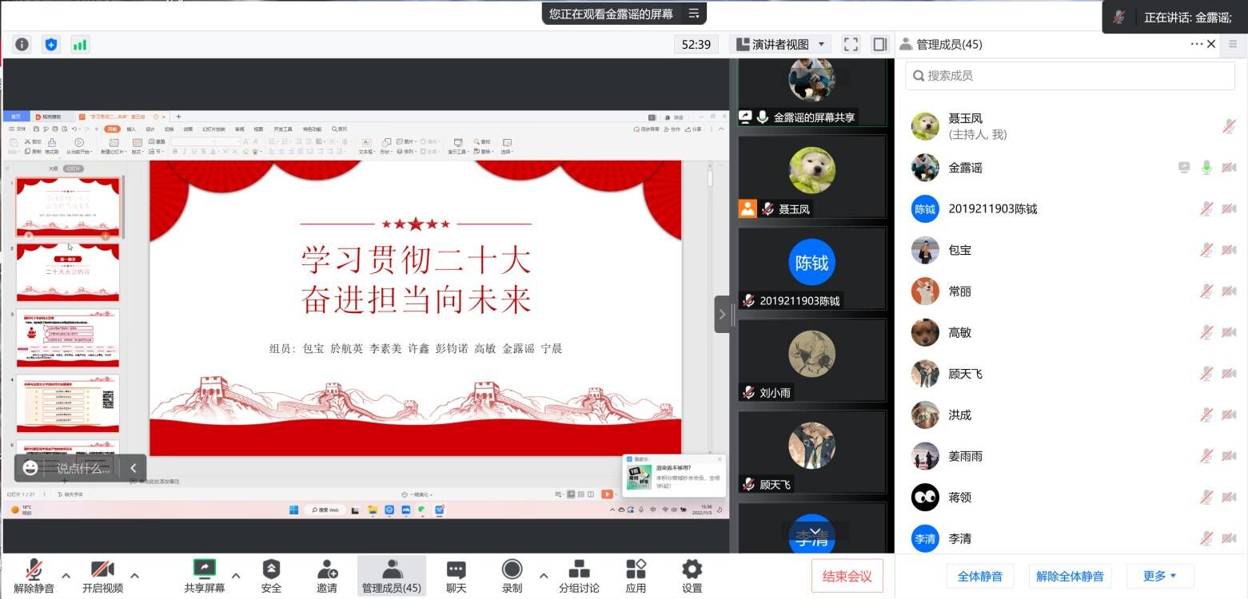Collapse the video strip with arrow handle
This screenshot has height=599, width=1248.
coord(722,315)
